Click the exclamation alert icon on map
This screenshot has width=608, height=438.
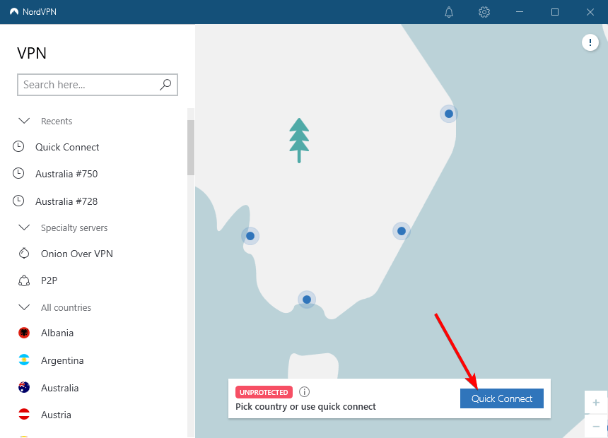click(x=590, y=43)
